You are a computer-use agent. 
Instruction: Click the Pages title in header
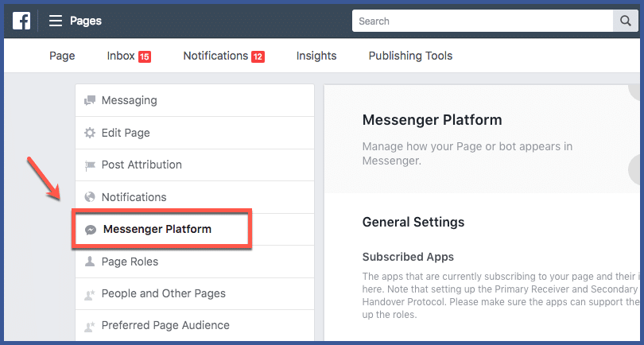tap(86, 21)
